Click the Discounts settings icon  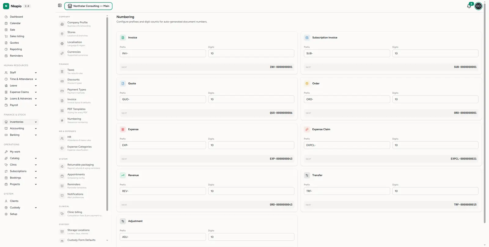coord(62,81)
